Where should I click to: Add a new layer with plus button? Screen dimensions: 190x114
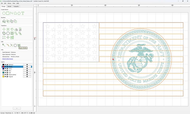[17, 108]
